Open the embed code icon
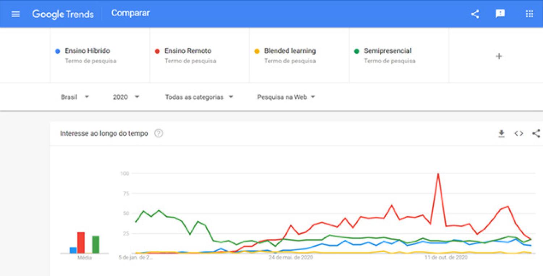The width and height of the screenshot is (543, 276). pos(519,133)
